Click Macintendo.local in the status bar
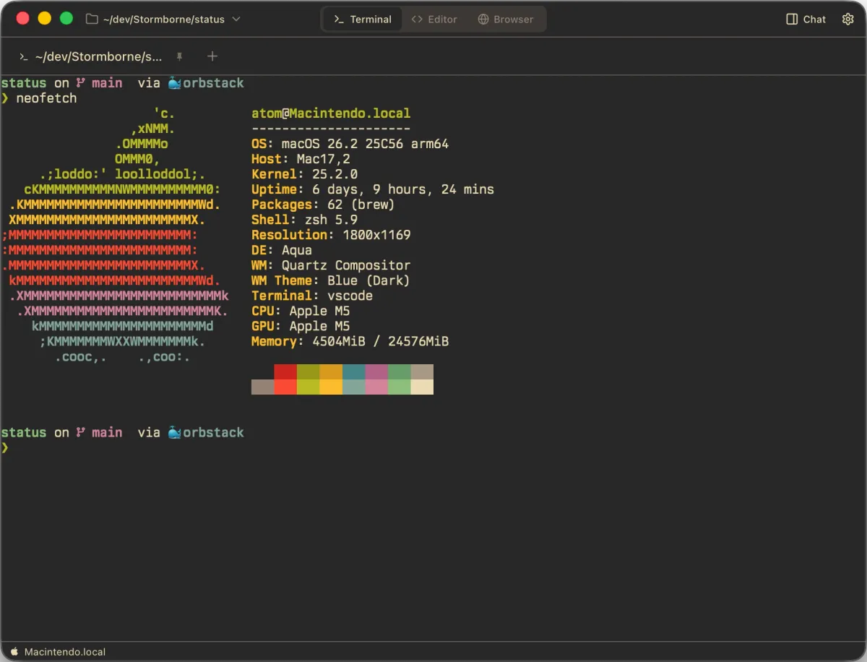 click(65, 651)
